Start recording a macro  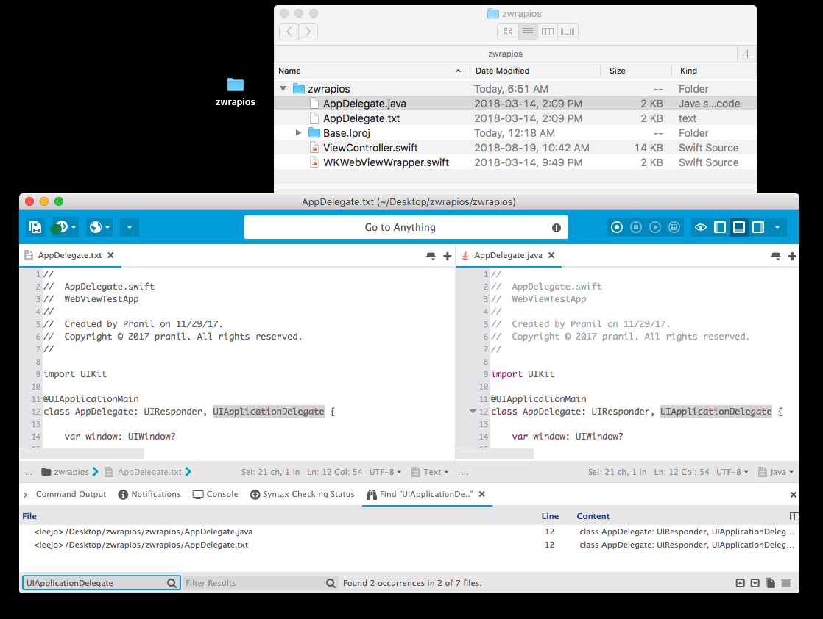617,227
